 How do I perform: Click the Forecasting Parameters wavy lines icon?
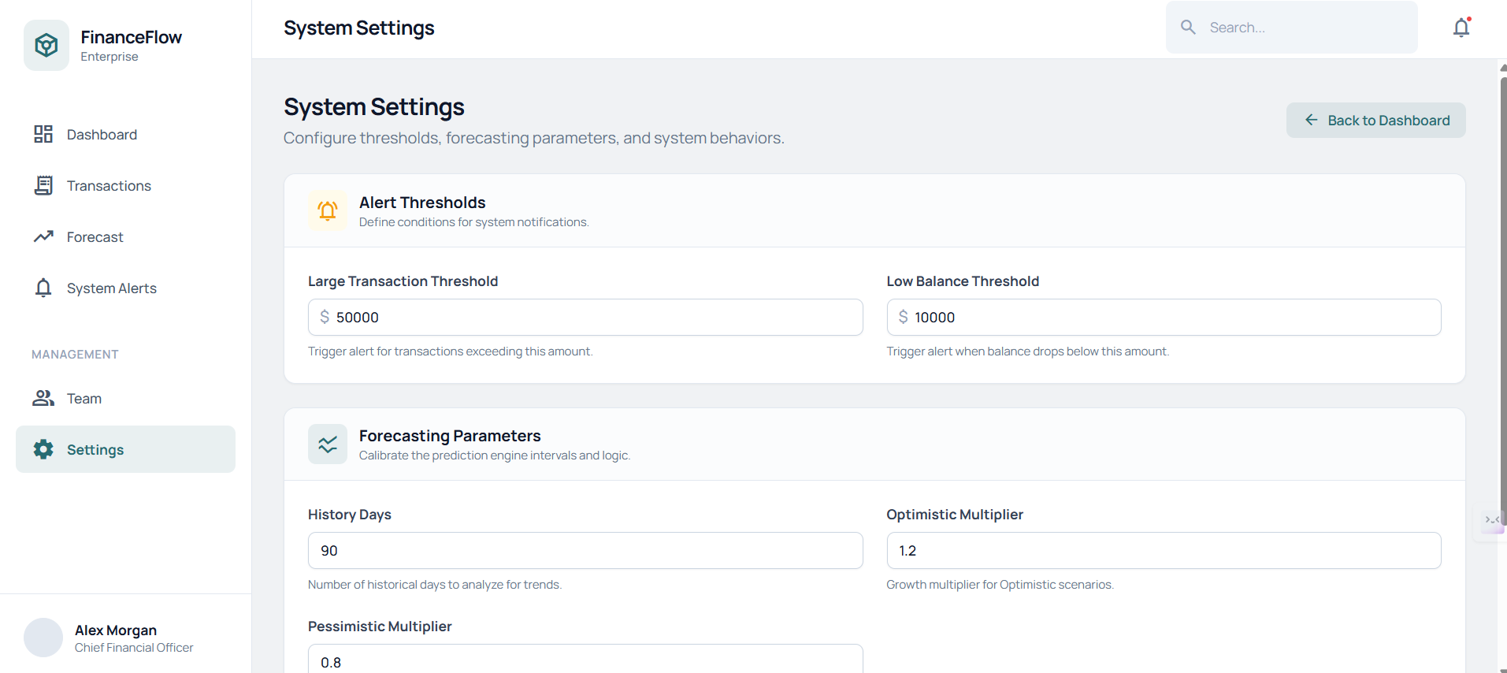pyautogui.click(x=328, y=444)
